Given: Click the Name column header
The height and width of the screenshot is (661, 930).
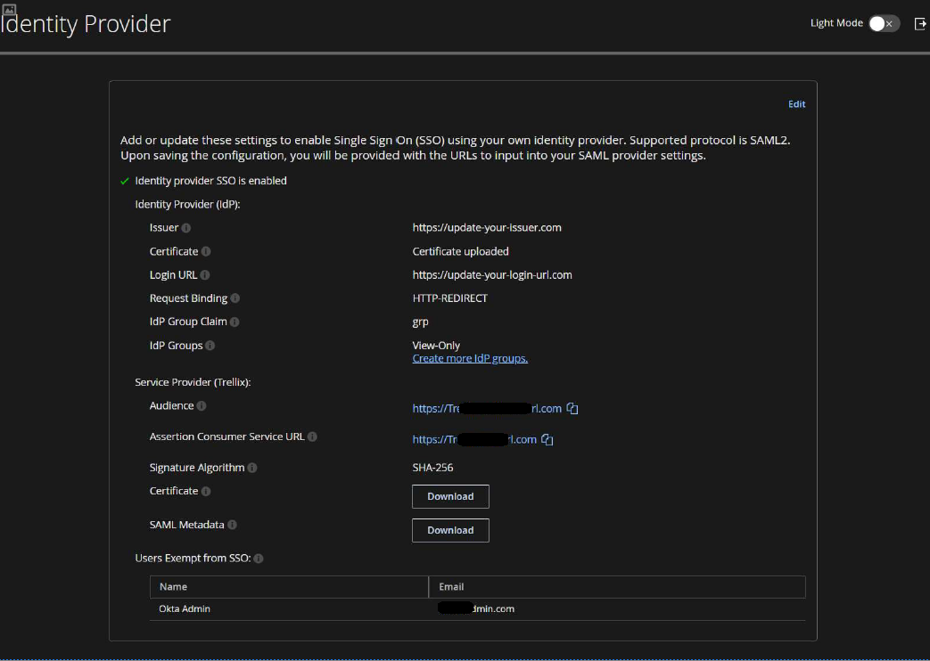Looking at the screenshot, I should [x=289, y=587].
